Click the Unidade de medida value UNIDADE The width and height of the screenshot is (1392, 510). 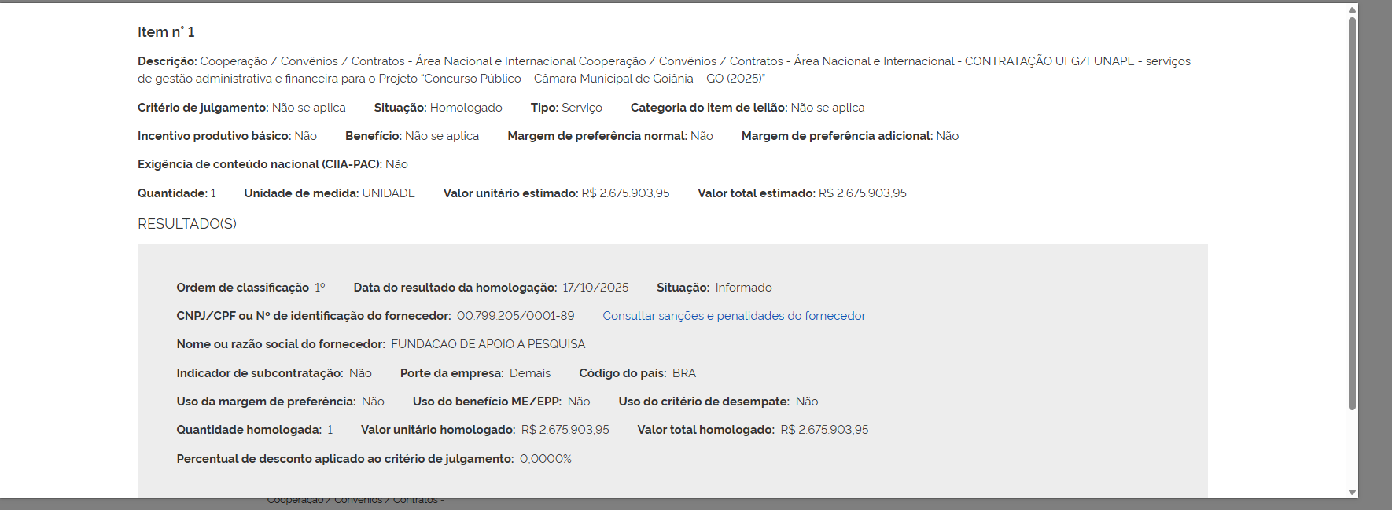coord(389,193)
